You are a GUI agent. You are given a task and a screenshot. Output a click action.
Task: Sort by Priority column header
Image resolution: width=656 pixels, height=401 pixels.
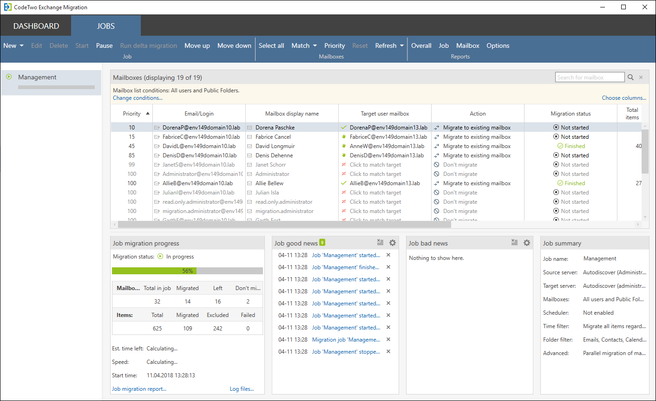[x=132, y=114]
